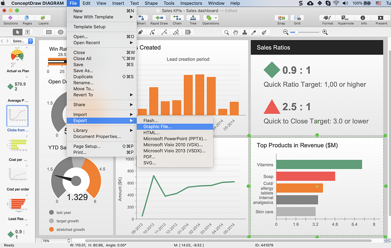Choose the Chain connector tool
391x248 pixels.
coord(177,20)
